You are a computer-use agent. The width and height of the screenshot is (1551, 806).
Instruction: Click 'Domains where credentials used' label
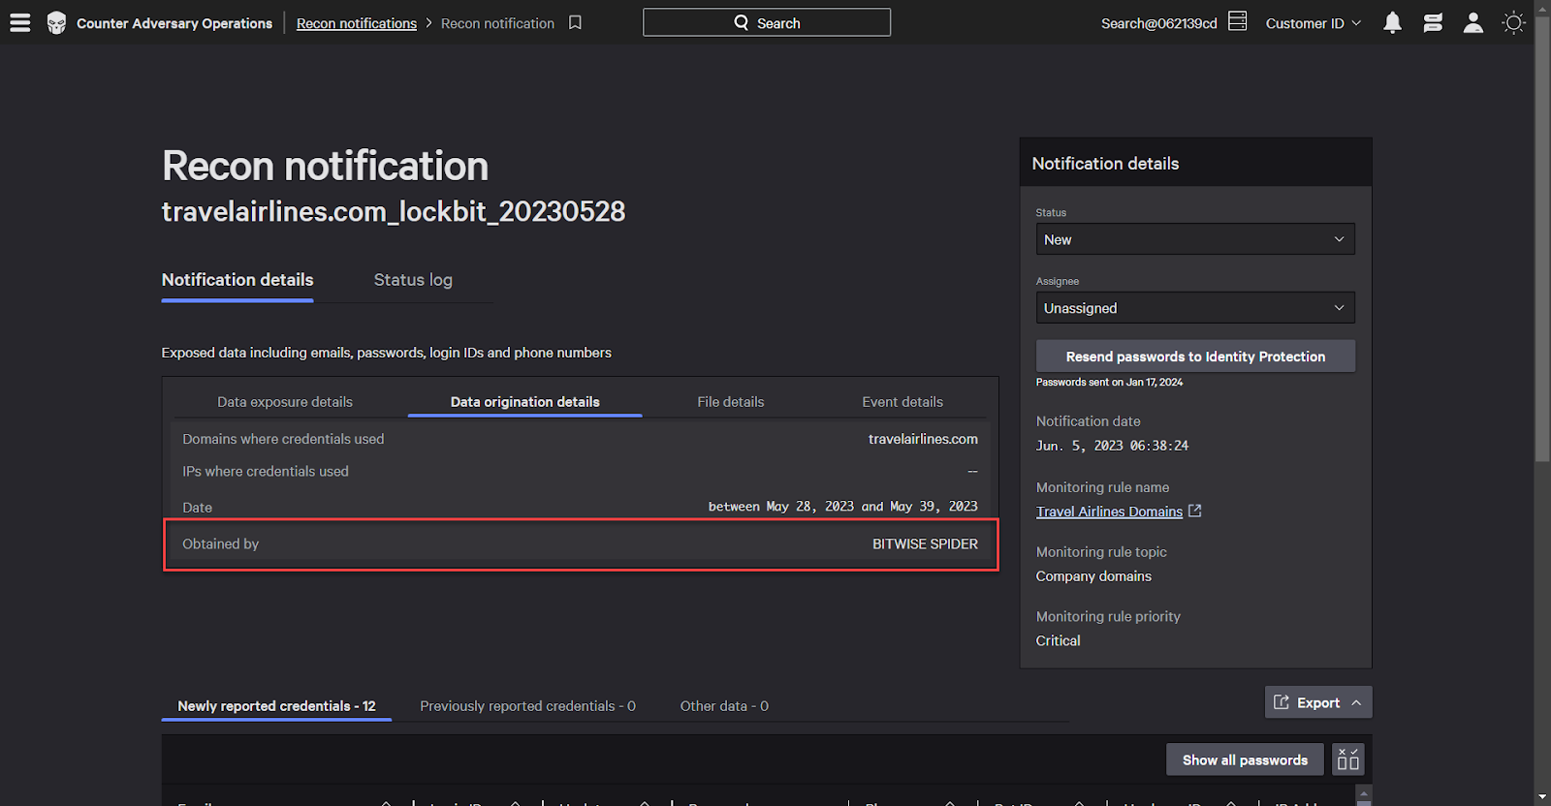[283, 439]
